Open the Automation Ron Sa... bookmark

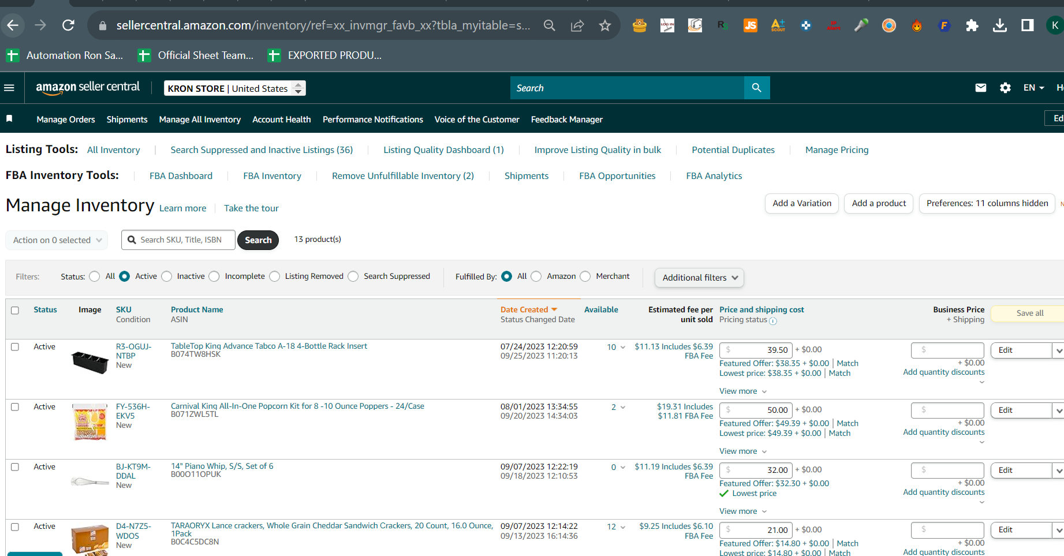pos(64,55)
